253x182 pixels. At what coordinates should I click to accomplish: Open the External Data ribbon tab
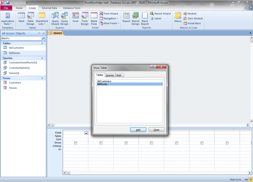(x=50, y=8)
